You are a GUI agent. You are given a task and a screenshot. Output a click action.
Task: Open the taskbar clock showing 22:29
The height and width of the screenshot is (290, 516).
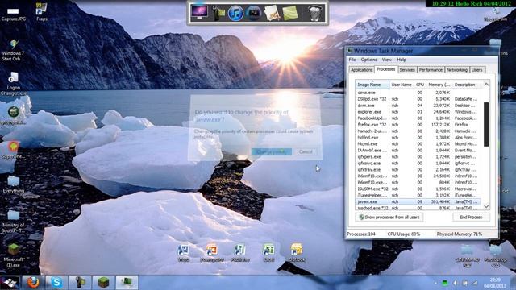(x=496, y=283)
